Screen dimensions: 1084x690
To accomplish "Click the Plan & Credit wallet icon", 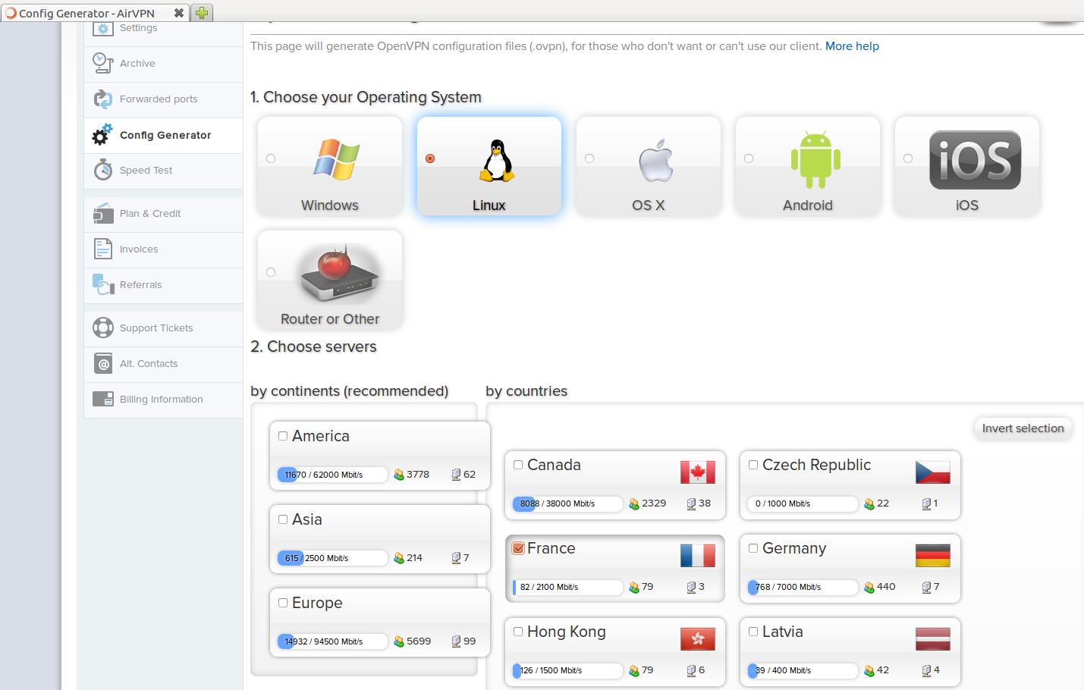I will [102, 213].
